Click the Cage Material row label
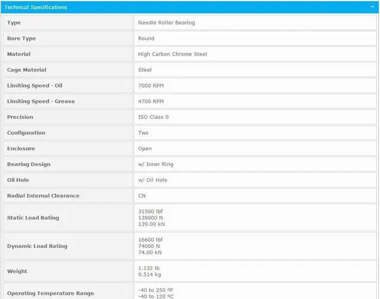The width and height of the screenshot is (380, 299). coord(27,70)
